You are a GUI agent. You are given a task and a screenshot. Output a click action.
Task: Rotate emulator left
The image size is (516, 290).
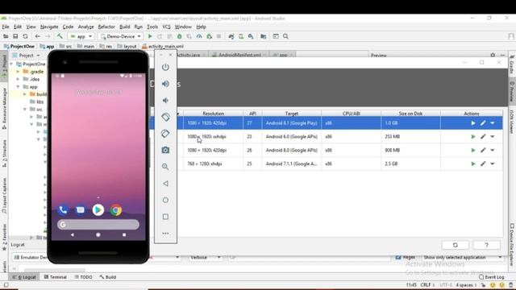[165, 117]
